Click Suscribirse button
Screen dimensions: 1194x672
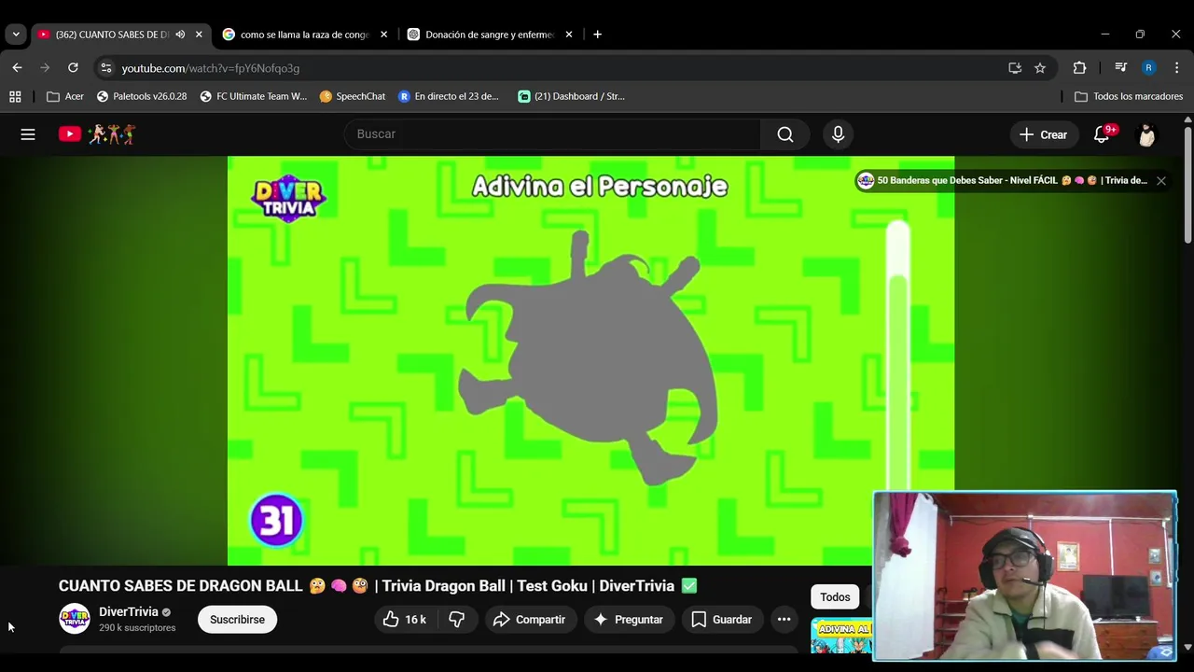(x=237, y=620)
